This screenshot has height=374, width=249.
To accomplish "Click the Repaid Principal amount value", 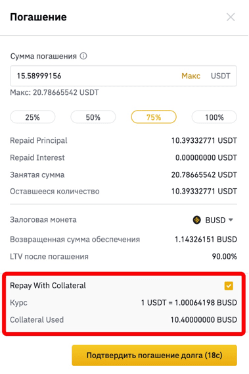I will click(204, 140).
